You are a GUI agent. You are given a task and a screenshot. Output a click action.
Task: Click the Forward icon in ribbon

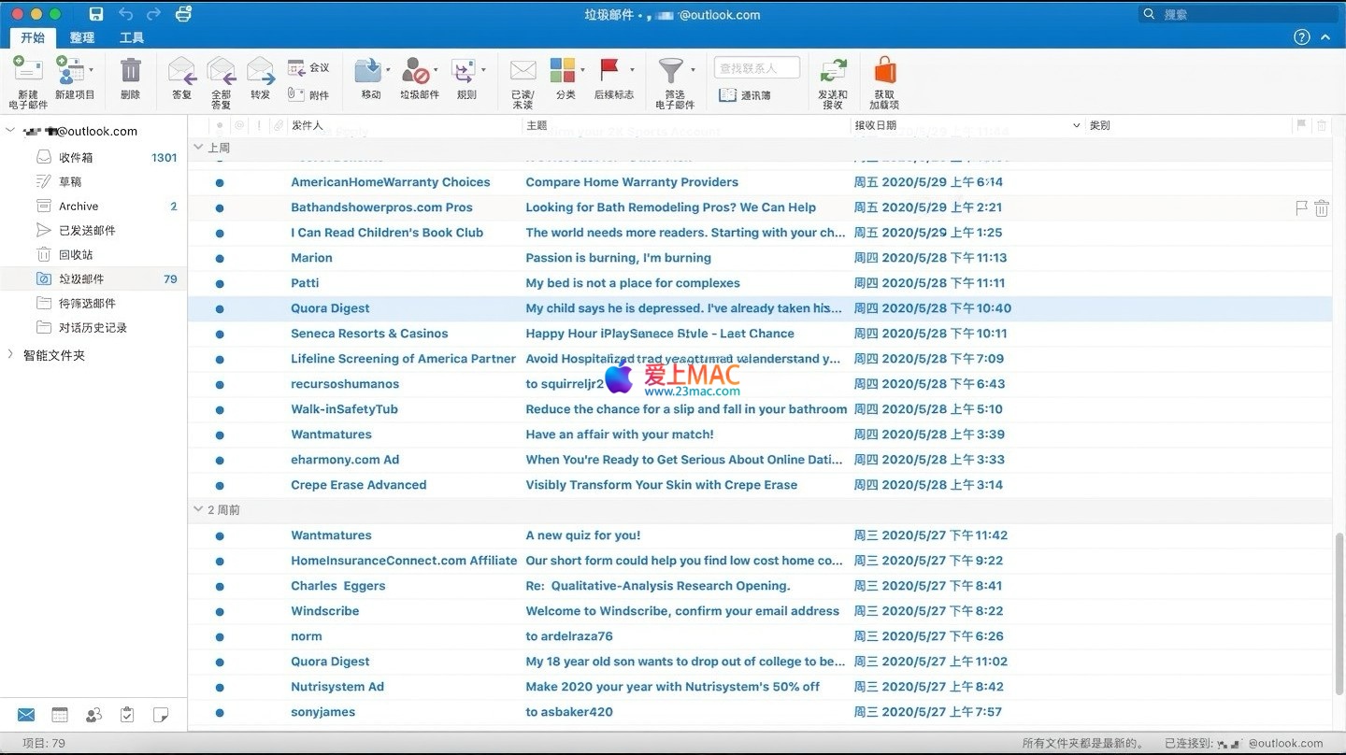click(x=260, y=71)
